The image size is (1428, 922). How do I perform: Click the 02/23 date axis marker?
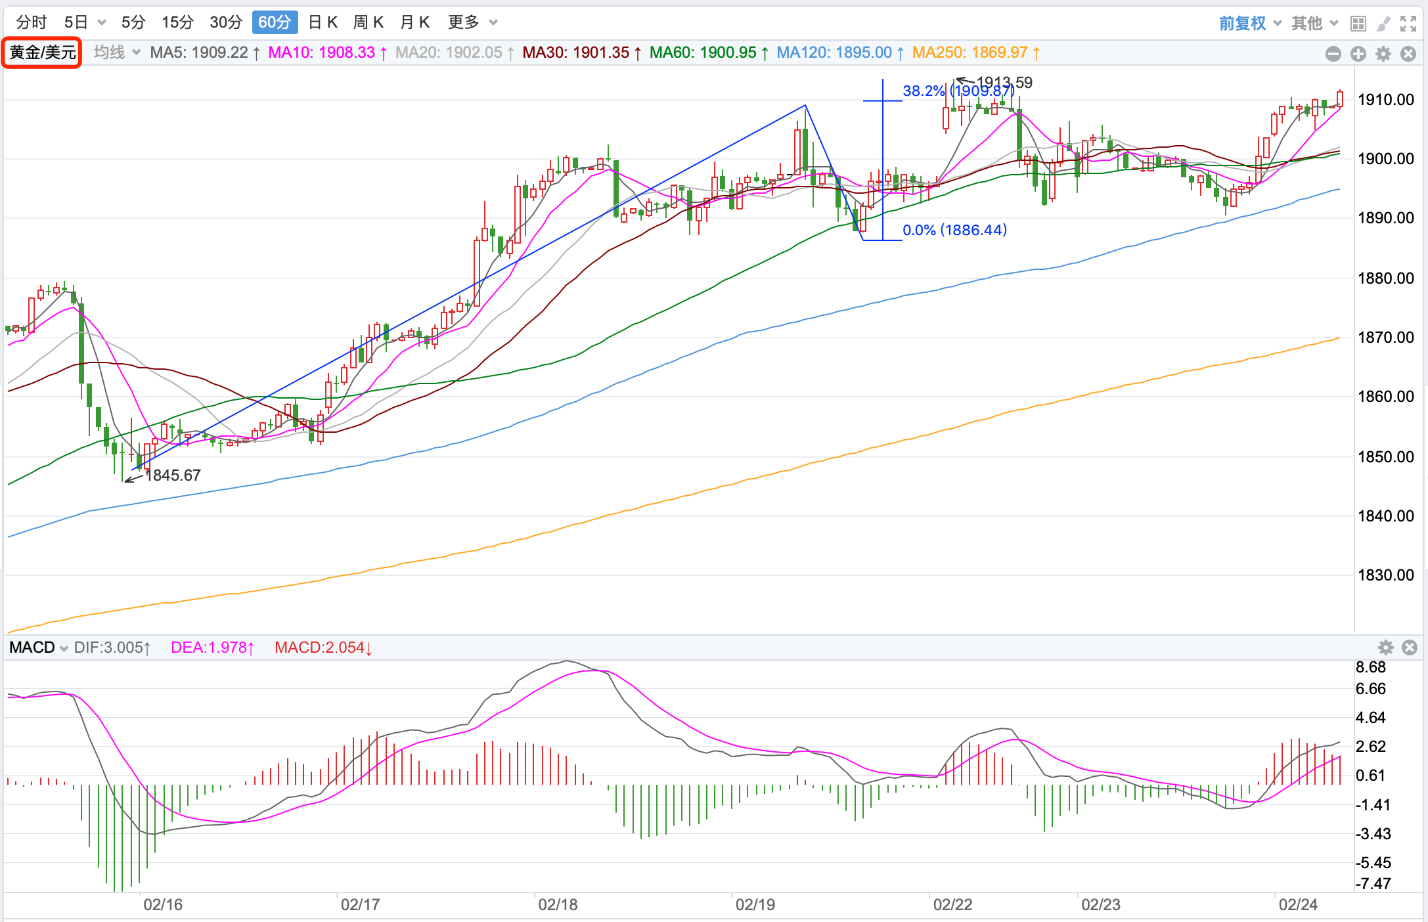(x=1101, y=905)
